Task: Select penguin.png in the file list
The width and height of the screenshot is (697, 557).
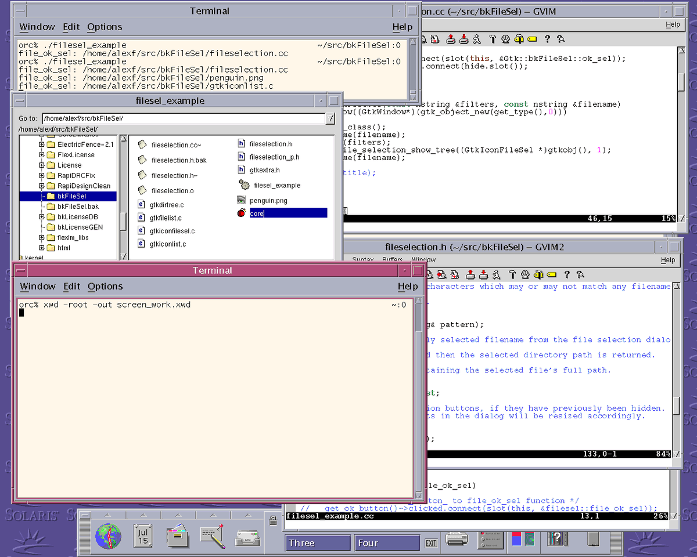Action: pos(268,200)
